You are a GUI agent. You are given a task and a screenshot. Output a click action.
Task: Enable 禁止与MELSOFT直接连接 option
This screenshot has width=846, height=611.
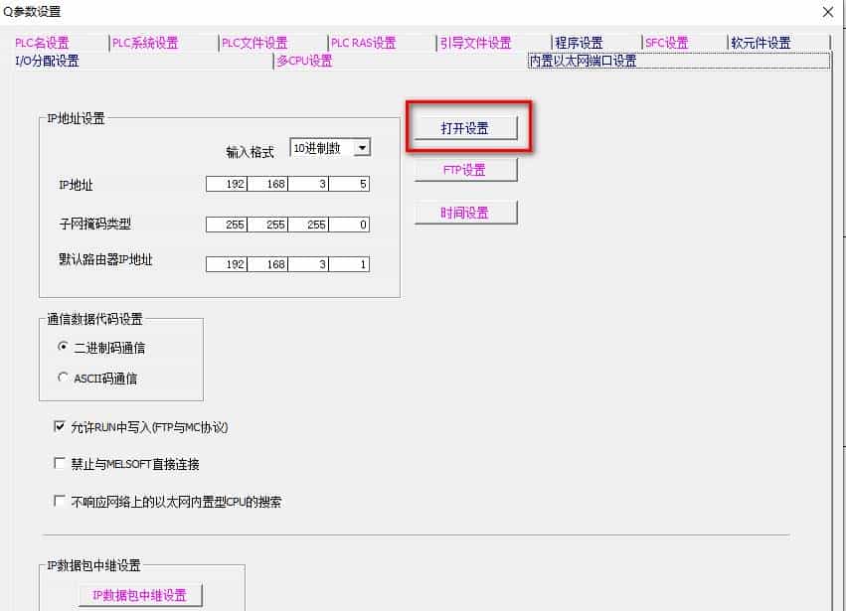coord(59,463)
